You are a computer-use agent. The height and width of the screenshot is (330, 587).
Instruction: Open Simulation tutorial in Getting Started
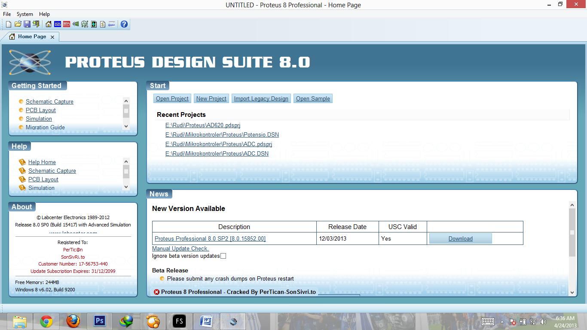(x=39, y=119)
